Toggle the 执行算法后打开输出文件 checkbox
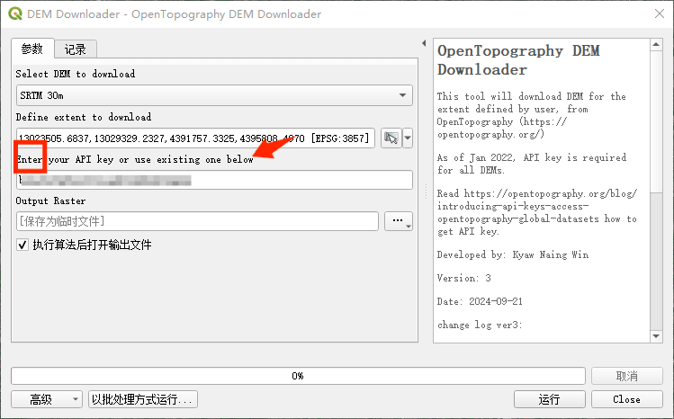 click(22, 245)
